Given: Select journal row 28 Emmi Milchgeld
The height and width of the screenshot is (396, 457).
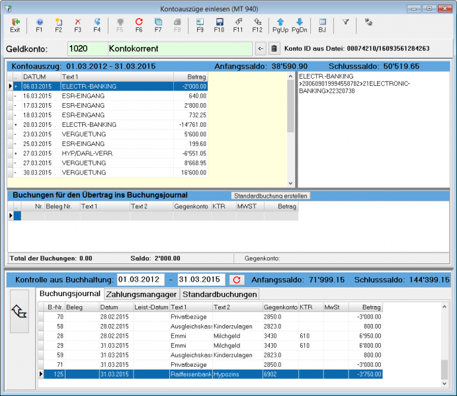Looking at the screenshot, I should point(210,336).
